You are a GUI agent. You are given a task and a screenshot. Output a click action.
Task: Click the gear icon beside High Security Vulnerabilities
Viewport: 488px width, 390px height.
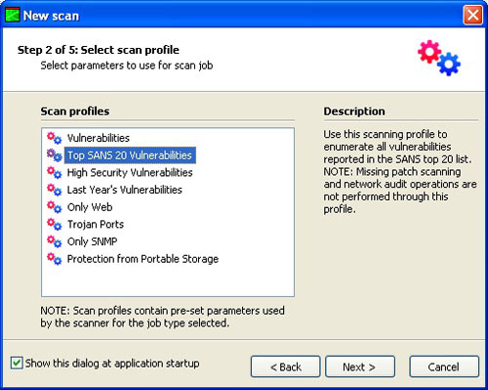click(x=54, y=172)
